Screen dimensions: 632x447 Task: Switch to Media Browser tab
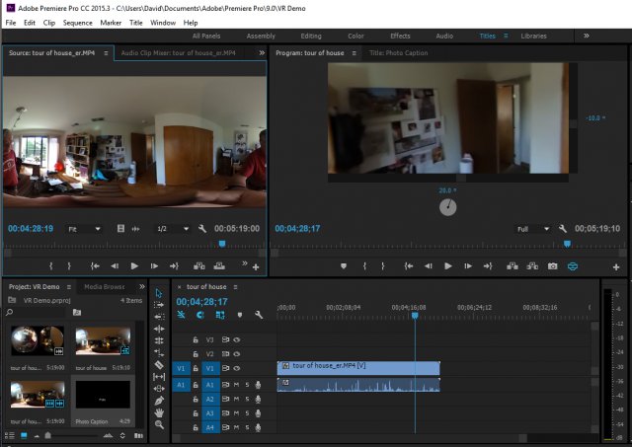(105, 287)
